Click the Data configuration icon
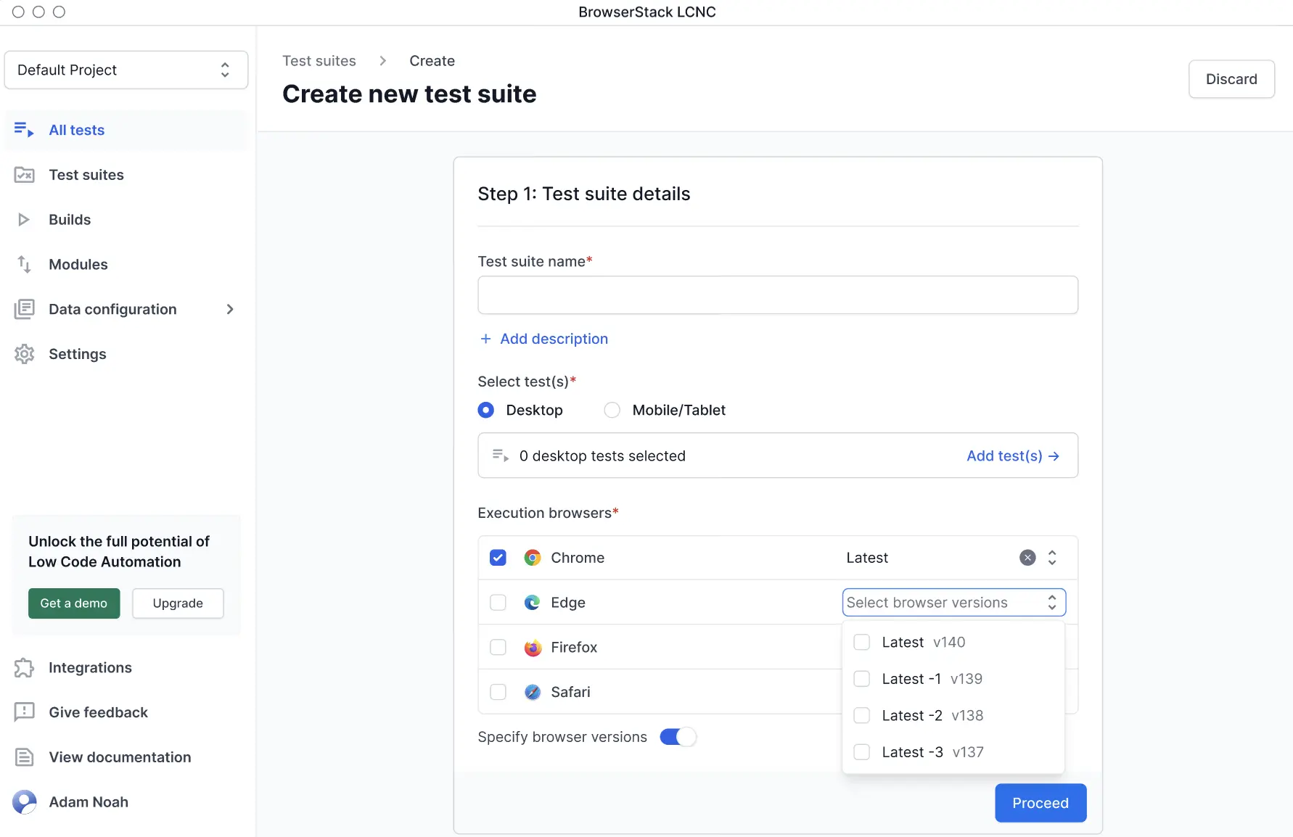The image size is (1293, 837). (24, 309)
